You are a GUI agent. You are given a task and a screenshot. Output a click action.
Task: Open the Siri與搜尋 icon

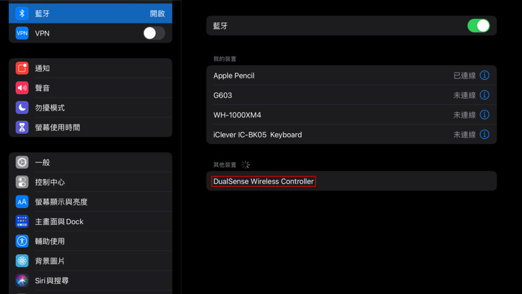point(22,280)
